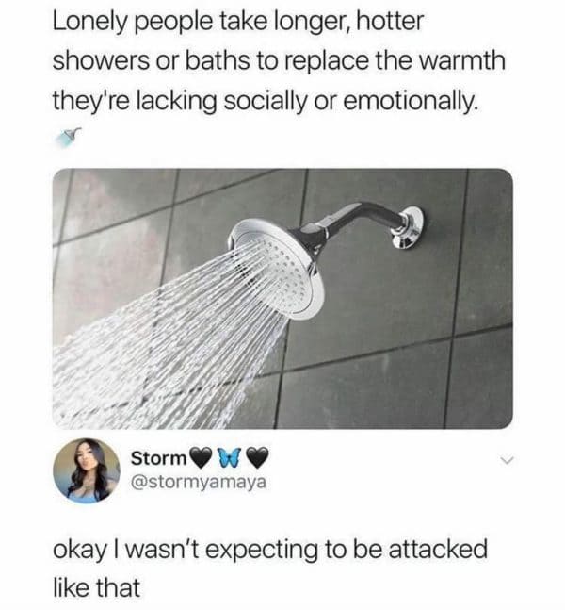The image size is (565, 610).
Task: Click the wall flange of the shower arm
Action: [409, 227]
